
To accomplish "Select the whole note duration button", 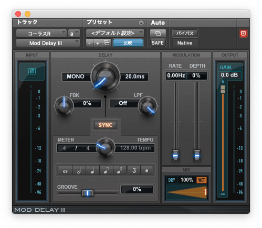I will (x=65, y=170).
